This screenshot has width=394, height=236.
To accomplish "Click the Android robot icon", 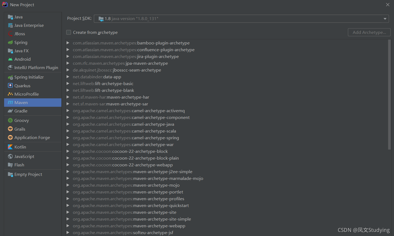I will coord(10,59).
